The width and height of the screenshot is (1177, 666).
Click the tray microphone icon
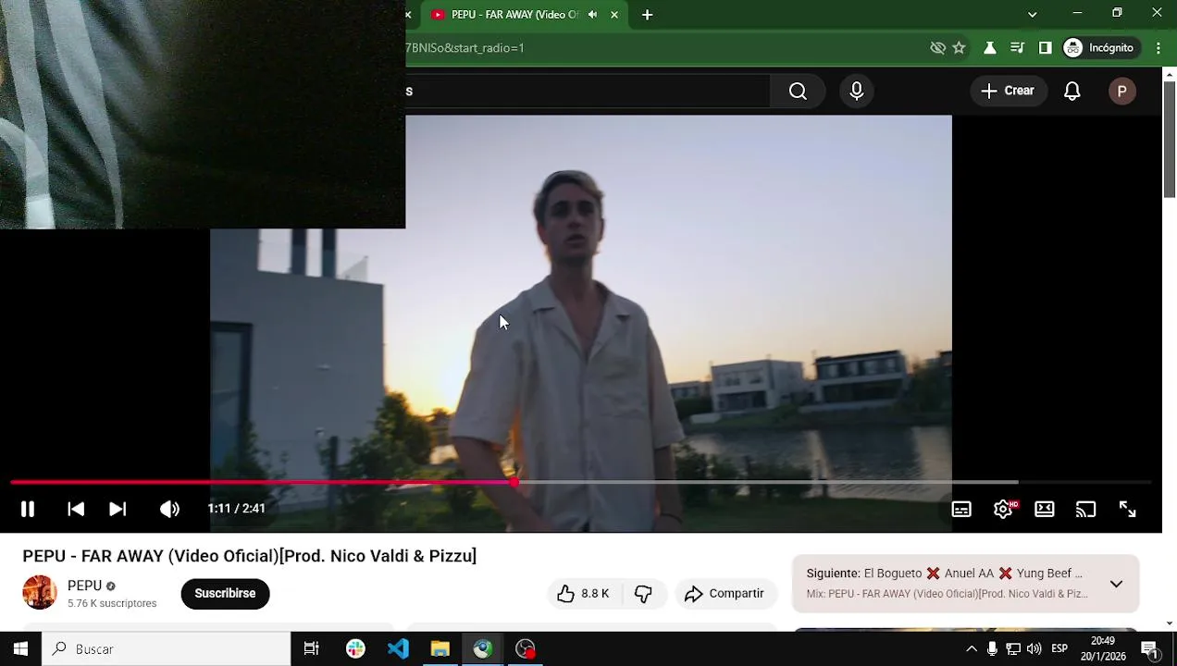992,648
